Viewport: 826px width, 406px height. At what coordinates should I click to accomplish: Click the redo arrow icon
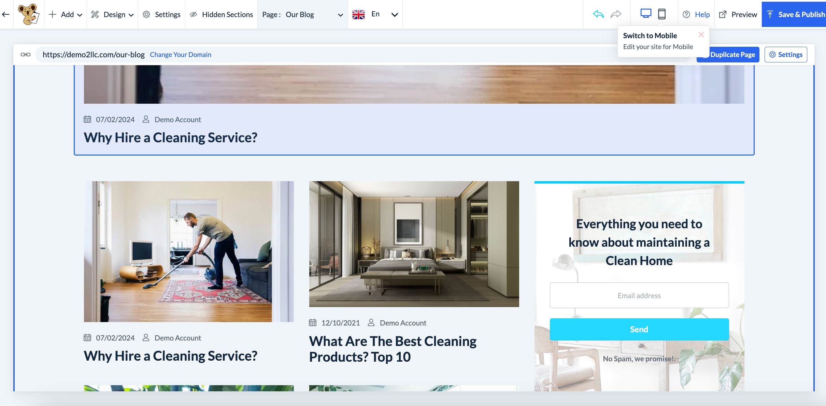pyautogui.click(x=616, y=14)
